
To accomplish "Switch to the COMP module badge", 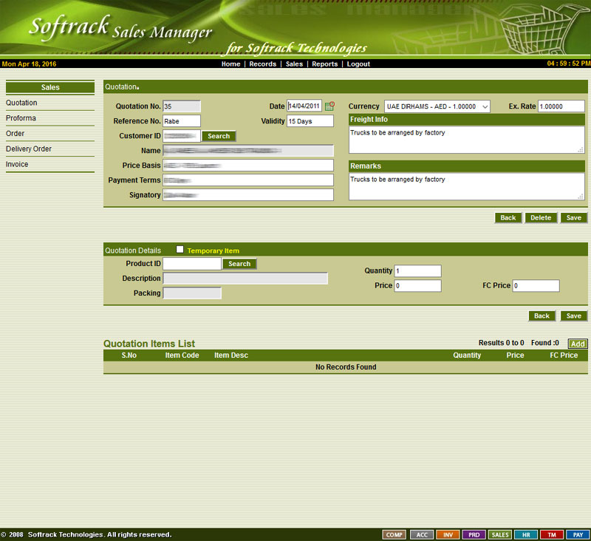I will [394, 534].
